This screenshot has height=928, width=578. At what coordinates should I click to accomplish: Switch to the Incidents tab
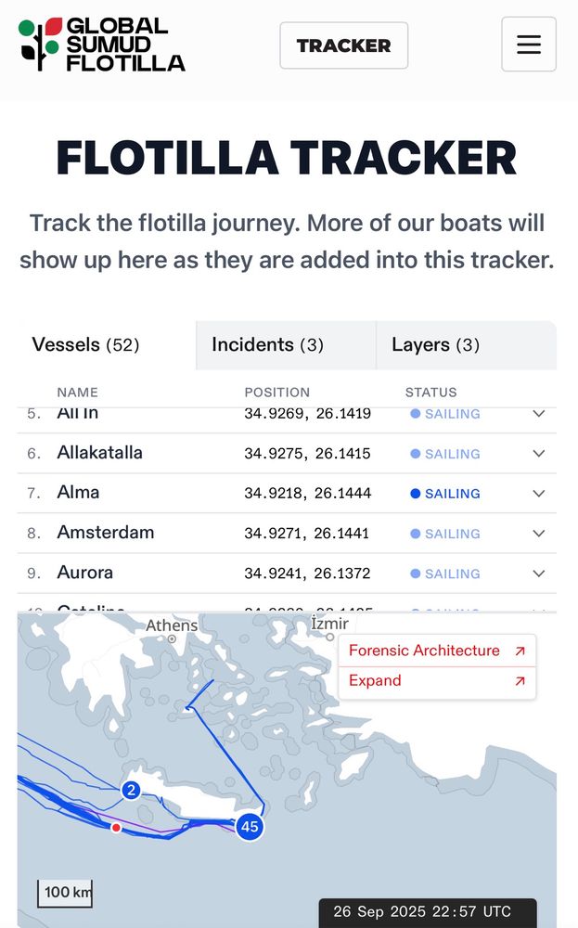point(285,344)
